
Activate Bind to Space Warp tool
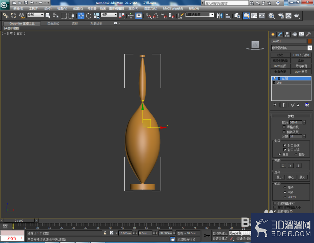(x=21, y=16)
